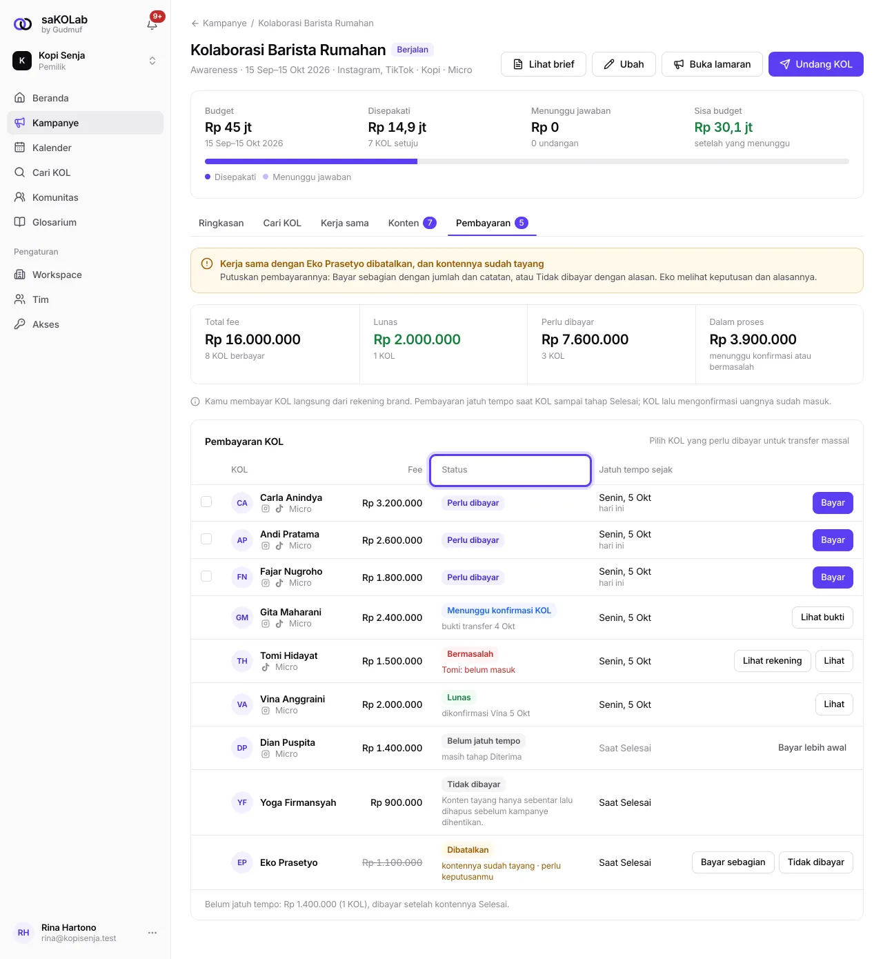Open the Cari KOL tab
Viewport: 883px width, 959px height.
282,223
